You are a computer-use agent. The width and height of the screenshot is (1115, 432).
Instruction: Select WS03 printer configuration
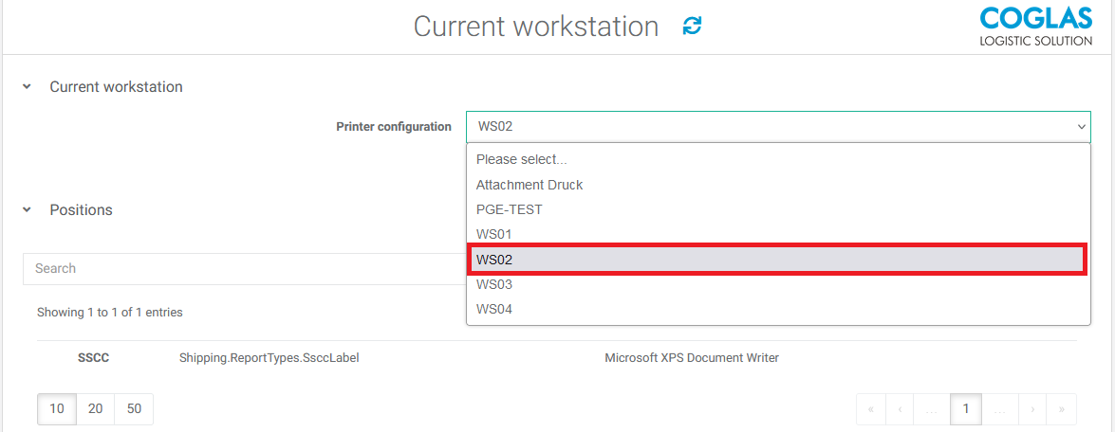pyautogui.click(x=494, y=284)
